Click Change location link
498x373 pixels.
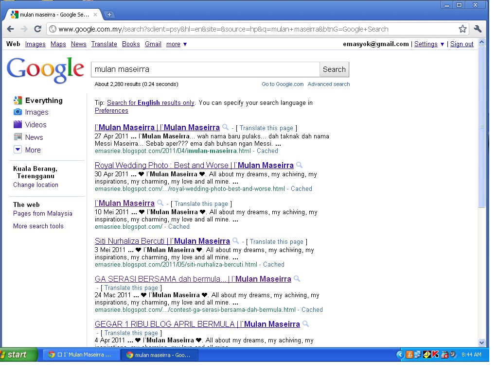[36, 185]
